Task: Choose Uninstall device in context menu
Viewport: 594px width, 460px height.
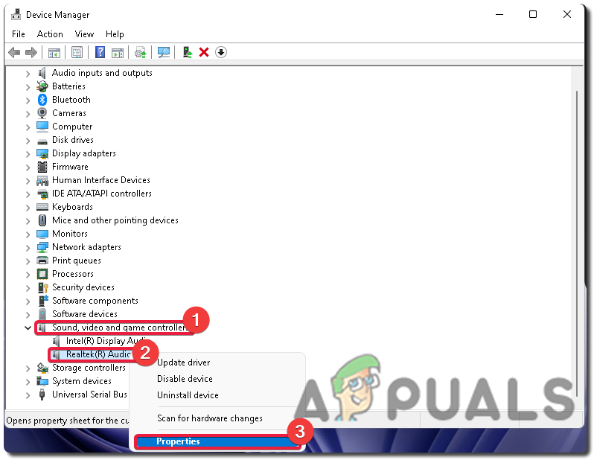Action: (188, 394)
